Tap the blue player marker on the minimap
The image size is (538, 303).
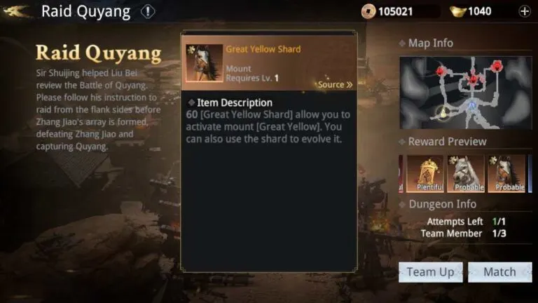[472, 105]
